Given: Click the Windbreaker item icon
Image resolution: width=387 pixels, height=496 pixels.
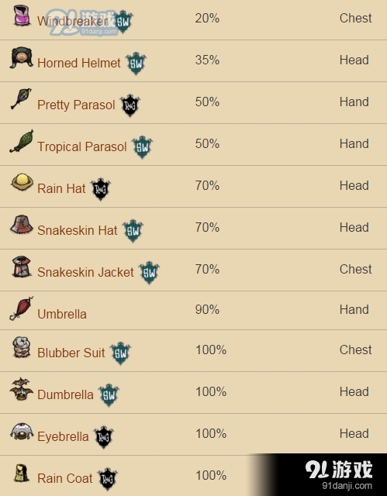Looking at the screenshot, I should pos(22,15).
